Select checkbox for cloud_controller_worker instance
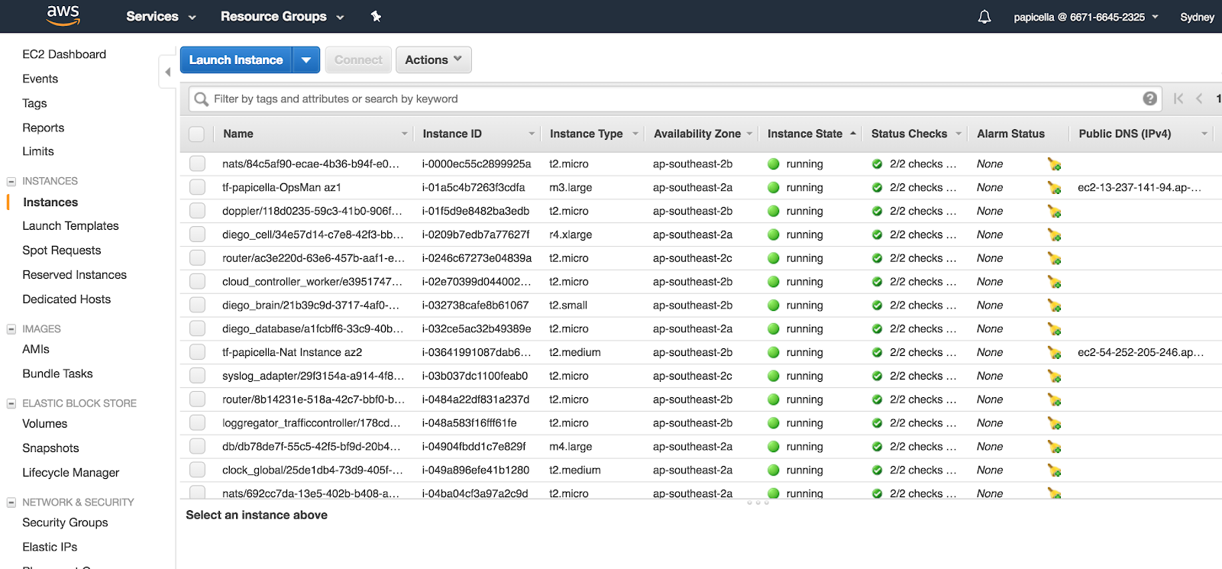This screenshot has width=1222, height=569. [x=197, y=282]
